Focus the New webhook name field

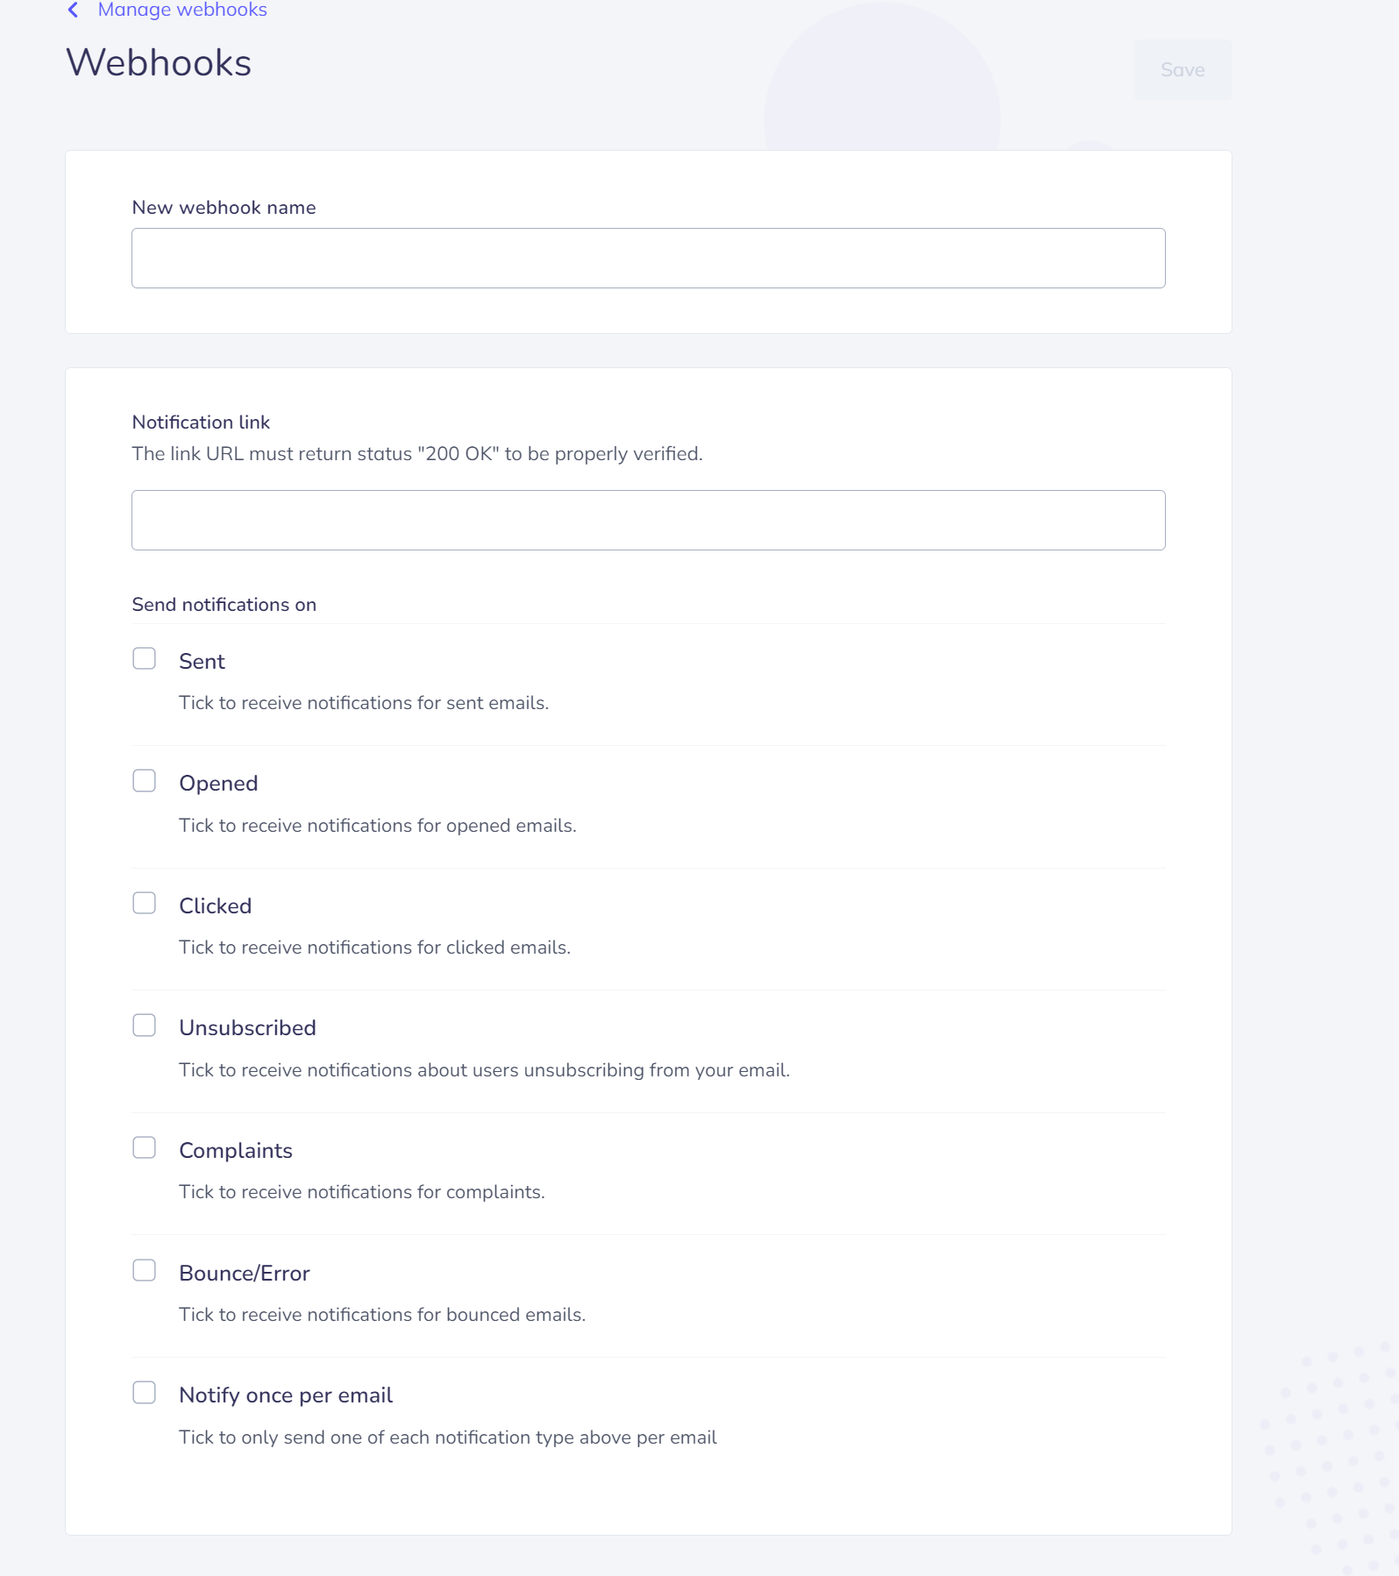[x=649, y=259]
